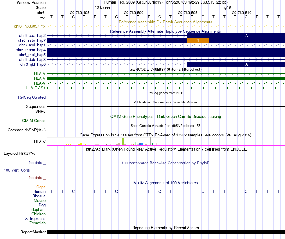Open the OMIM Gene Phenotypes track title

tap(166, 116)
